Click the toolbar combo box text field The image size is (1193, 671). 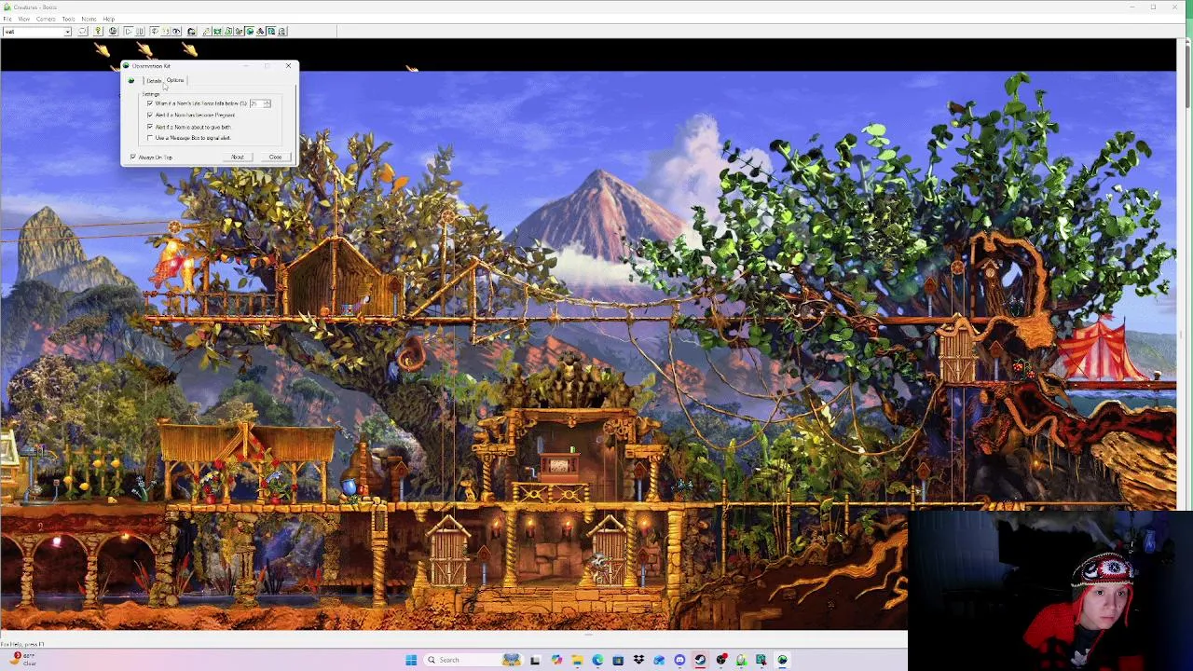pyautogui.click(x=34, y=32)
